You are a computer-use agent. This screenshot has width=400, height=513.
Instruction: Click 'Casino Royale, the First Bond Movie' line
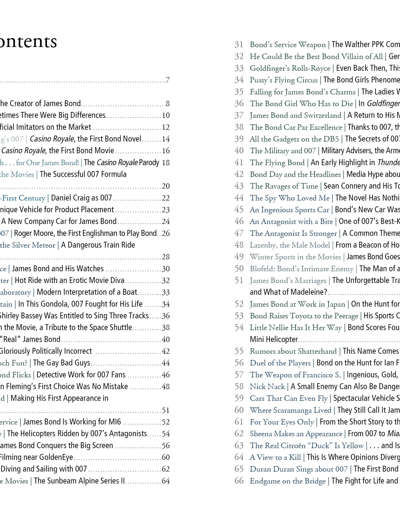coord(57,151)
